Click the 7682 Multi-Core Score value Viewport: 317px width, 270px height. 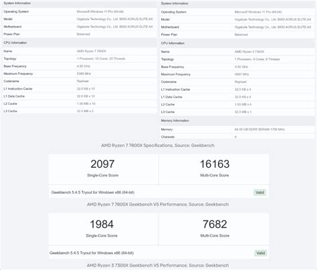tap(215, 224)
